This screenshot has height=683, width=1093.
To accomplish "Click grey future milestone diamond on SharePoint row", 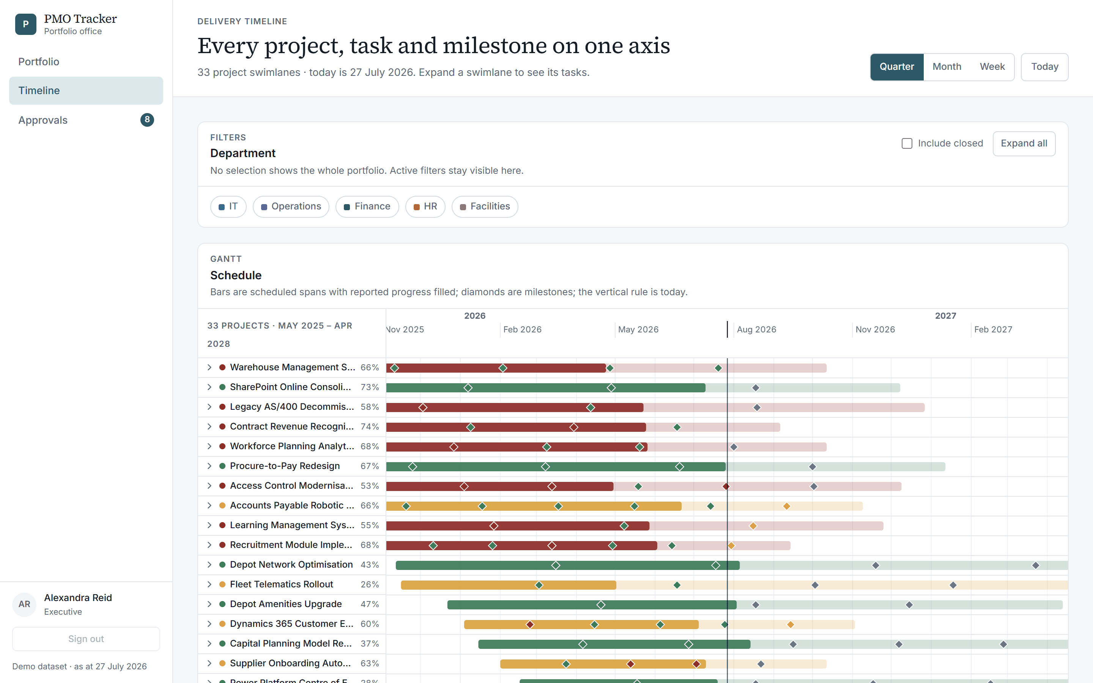I will (x=756, y=387).
